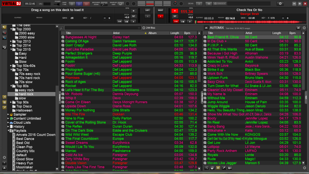Sort the song list by Artist column
This screenshot has height=174, width=309.
pyautogui.click(x=116, y=33)
